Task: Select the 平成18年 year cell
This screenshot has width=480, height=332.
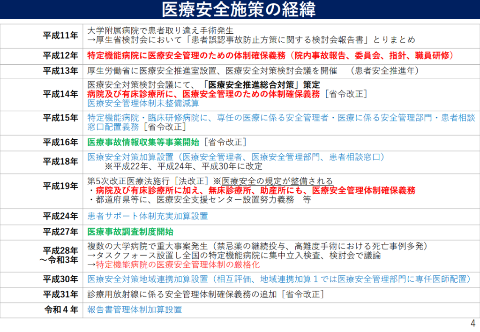Action: coord(41,162)
